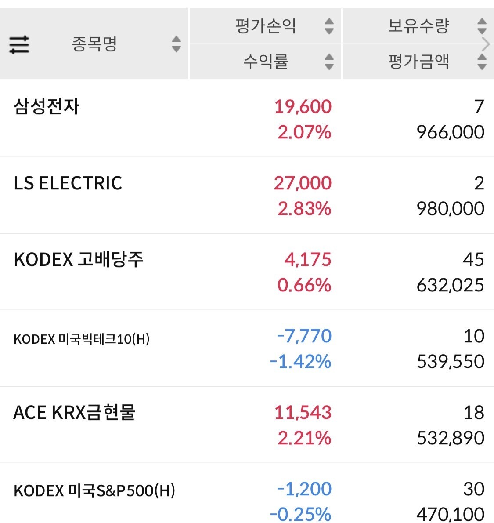Select the KODEX 미국빅테크10(H) holding
The image size is (494, 523).
82,339
